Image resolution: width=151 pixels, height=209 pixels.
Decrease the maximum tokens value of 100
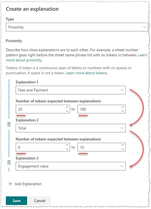pyautogui.click(x=123, y=111)
